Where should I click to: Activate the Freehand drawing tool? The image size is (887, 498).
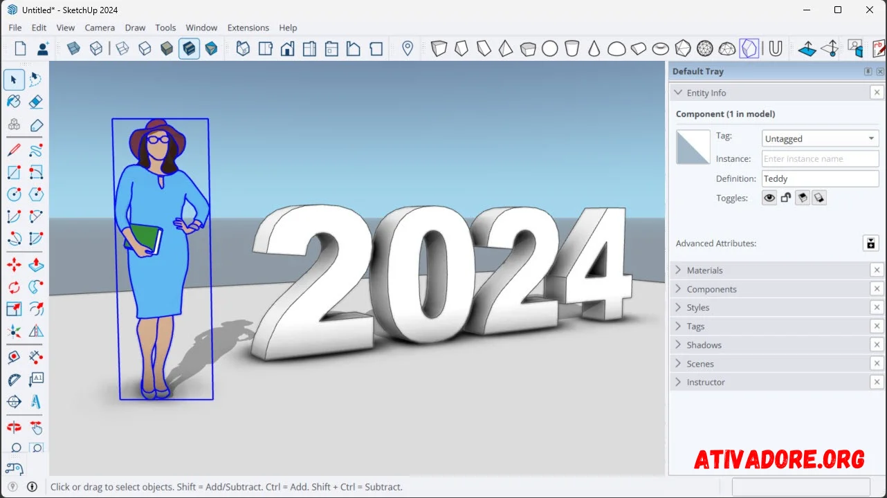pyautogui.click(x=36, y=149)
